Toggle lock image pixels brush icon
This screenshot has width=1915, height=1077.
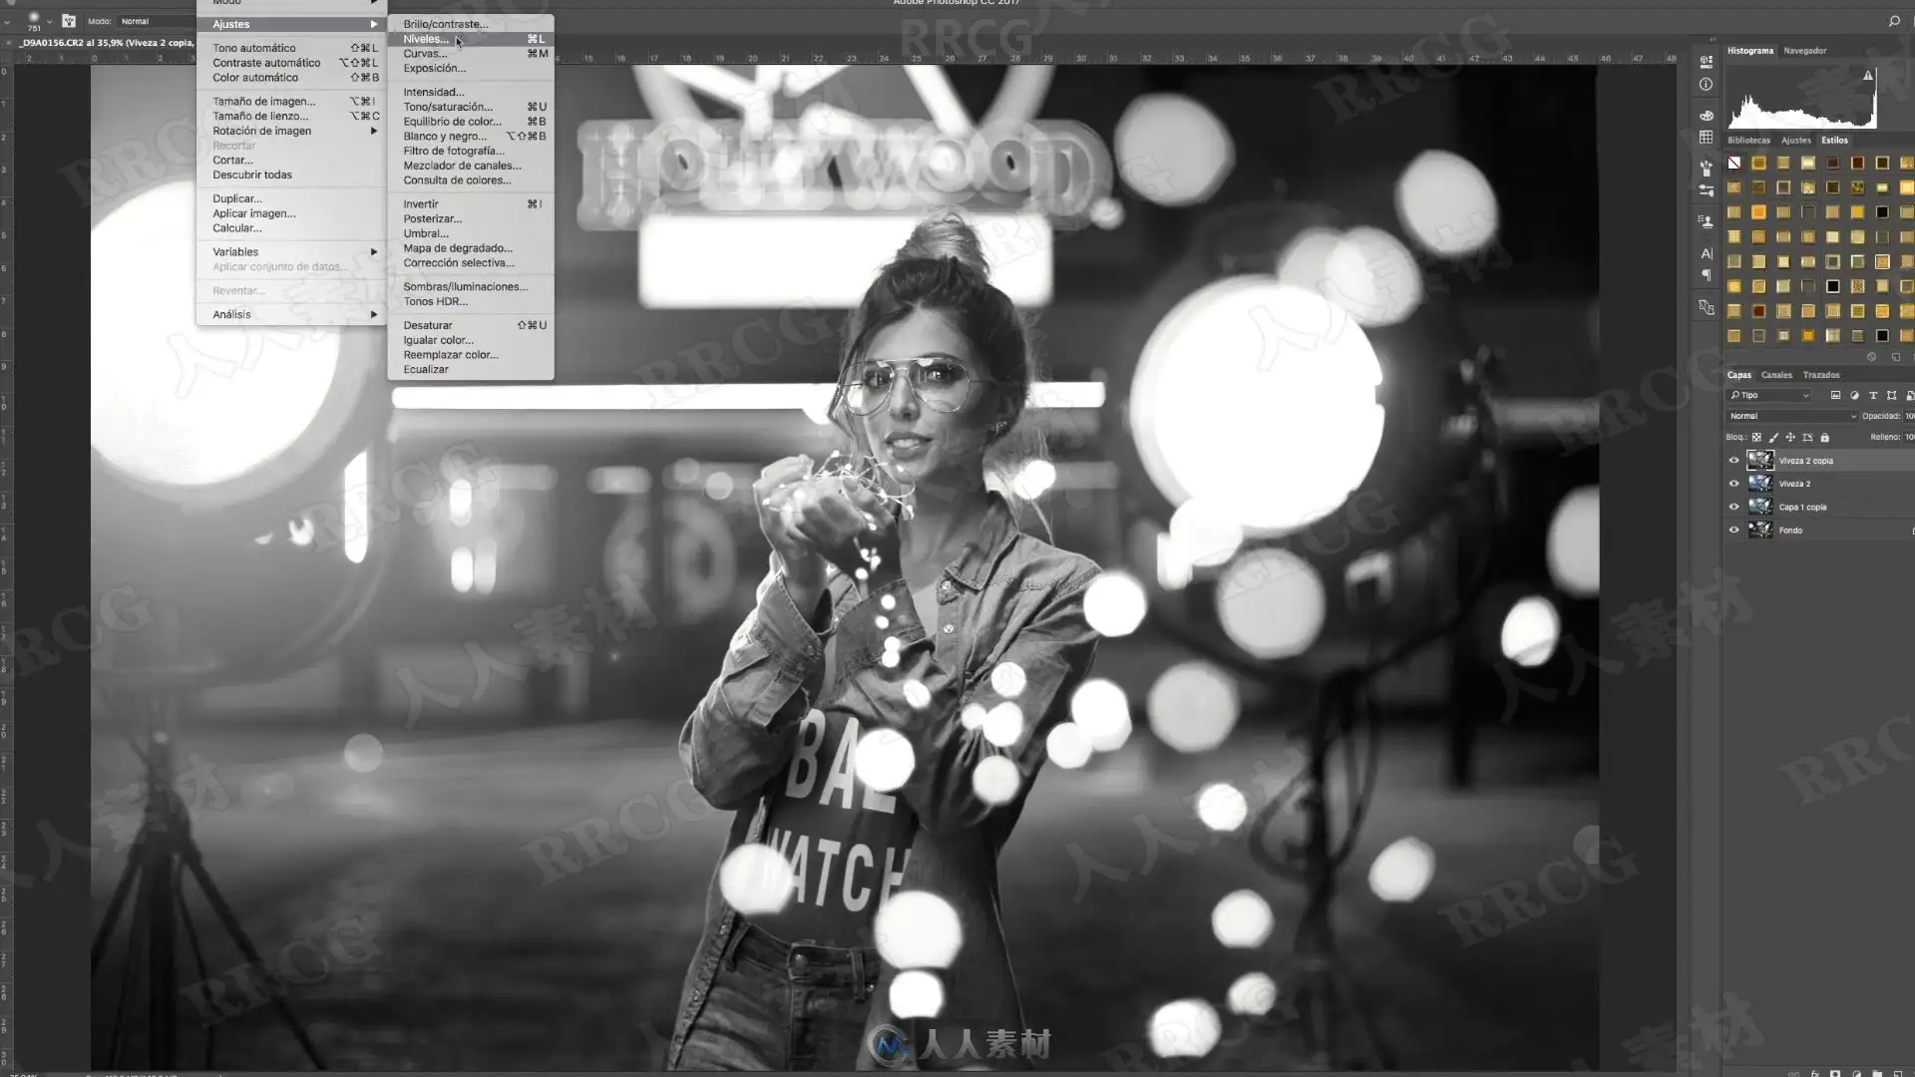coord(1773,437)
